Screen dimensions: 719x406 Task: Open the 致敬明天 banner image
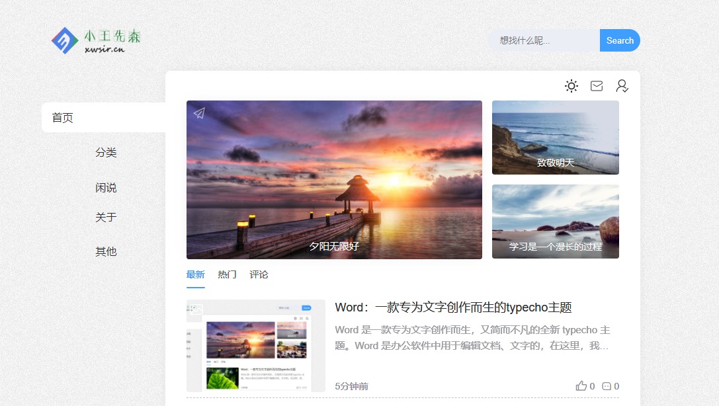click(x=555, y=138)
